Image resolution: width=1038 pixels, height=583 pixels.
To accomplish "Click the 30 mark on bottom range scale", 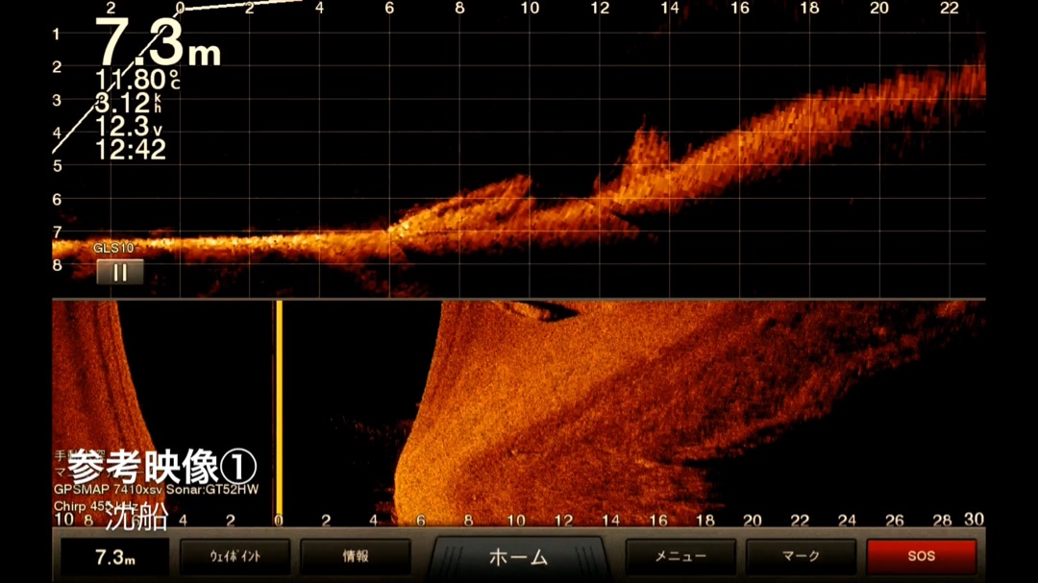I will click(974, 520).
